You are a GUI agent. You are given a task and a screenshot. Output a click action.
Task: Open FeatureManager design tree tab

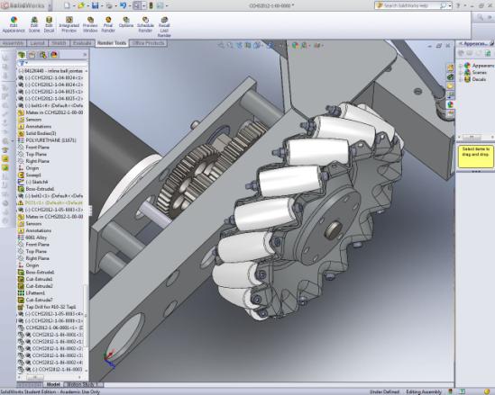click(x=22, y=55)
